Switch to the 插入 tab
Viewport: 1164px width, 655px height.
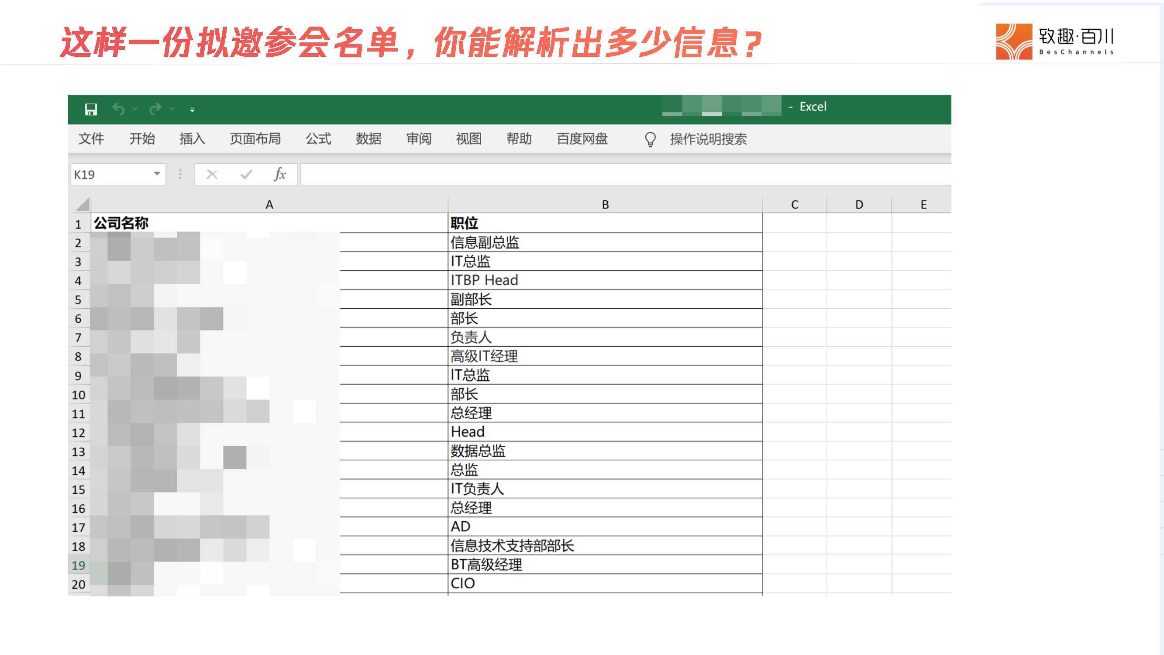(192, 139)
